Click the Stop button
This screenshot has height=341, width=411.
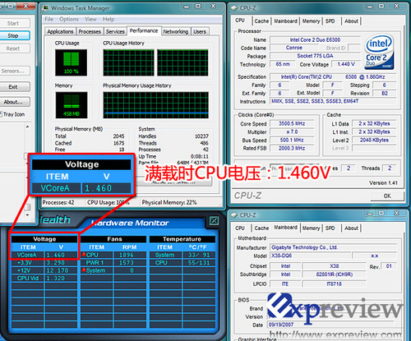coord(13,35)
